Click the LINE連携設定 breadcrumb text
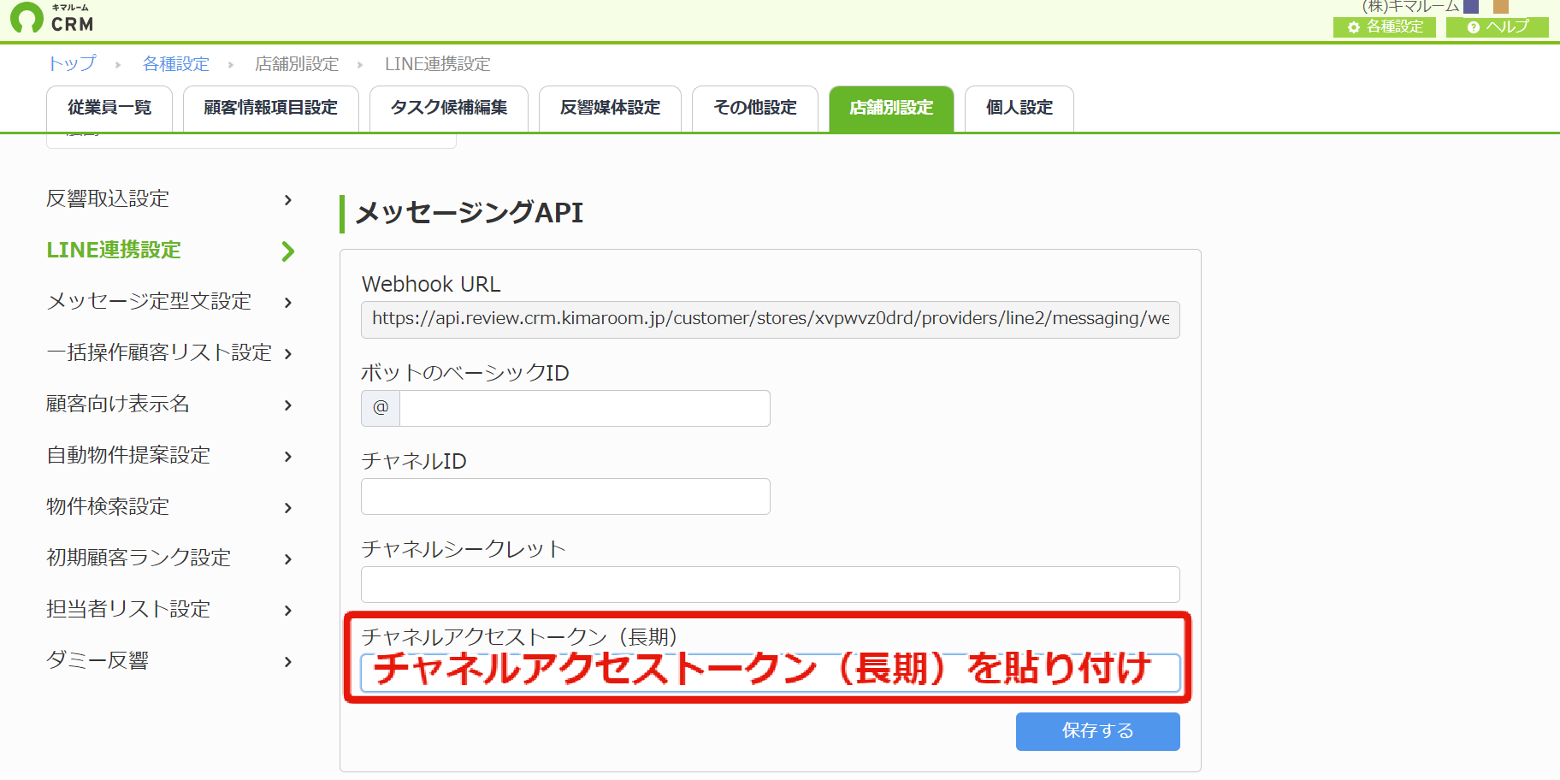 coord(437,64)
